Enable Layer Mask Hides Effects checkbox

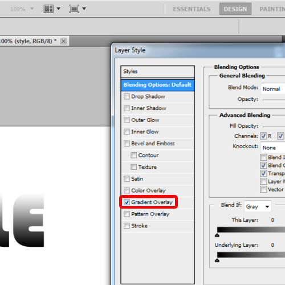263,181
